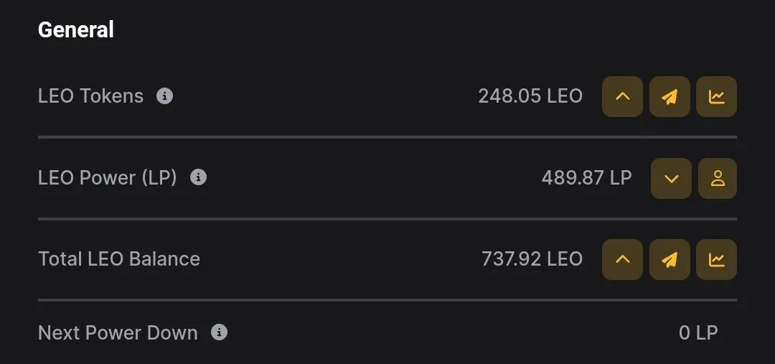Select the Total LEO Balance label
The image size is (775, 364).
119,259
